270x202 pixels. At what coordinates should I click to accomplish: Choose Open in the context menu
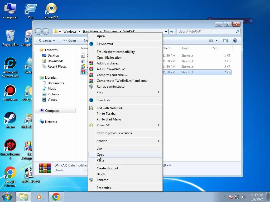125,36
